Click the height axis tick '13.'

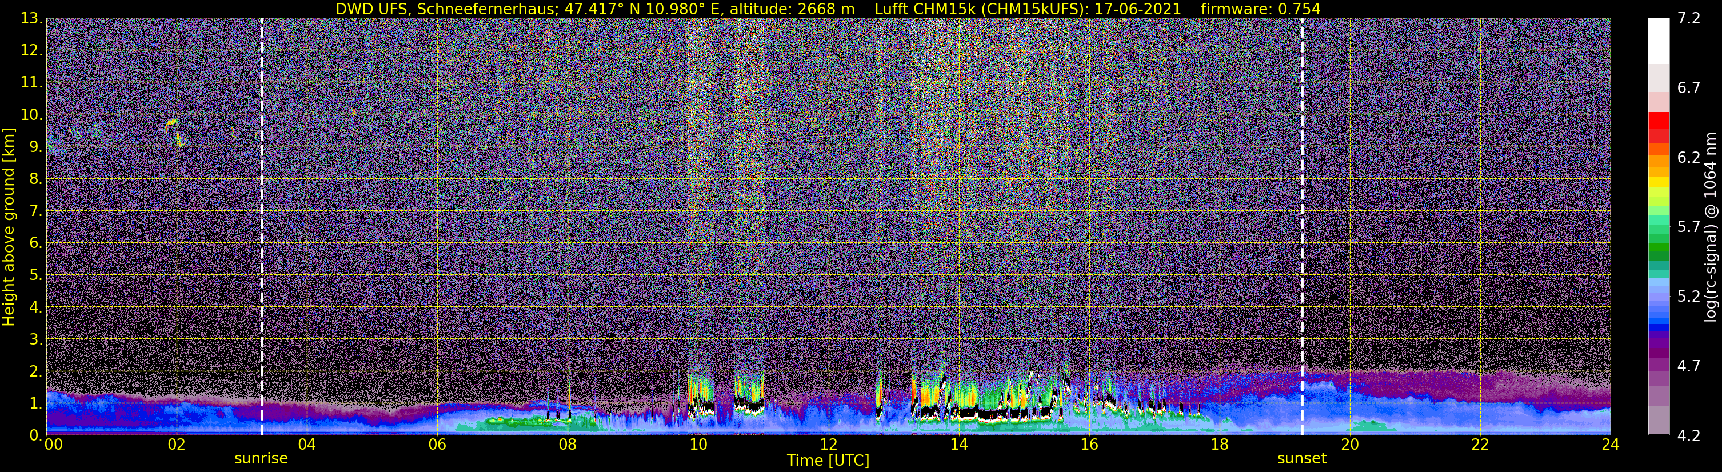click(x=31, y=19)
